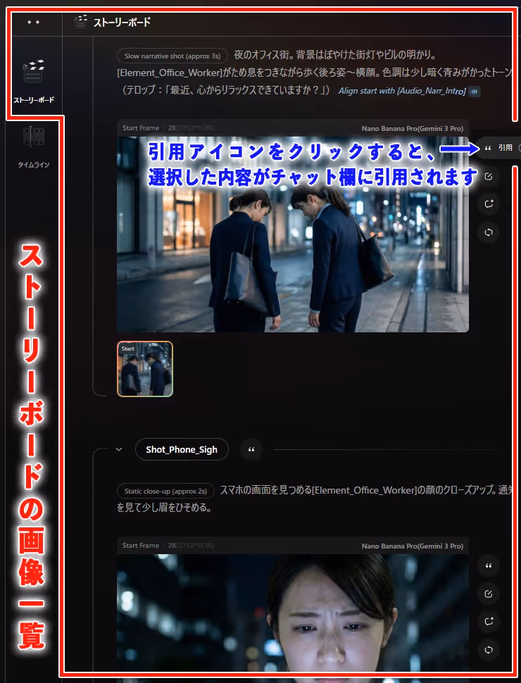Click the sparkle chat icon beside the close-up face image
Viewport: 521px width, 683px height.
coord(489,622)
